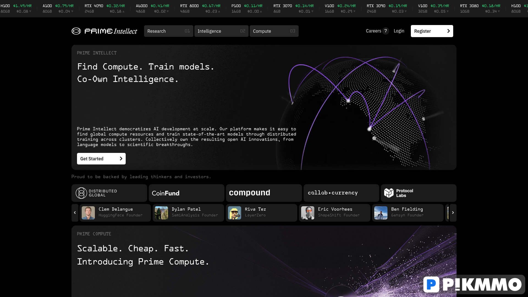Click the up arrow beside RTX 8000 $0.23
Screen dimensions: 528x297
point(219,12)
